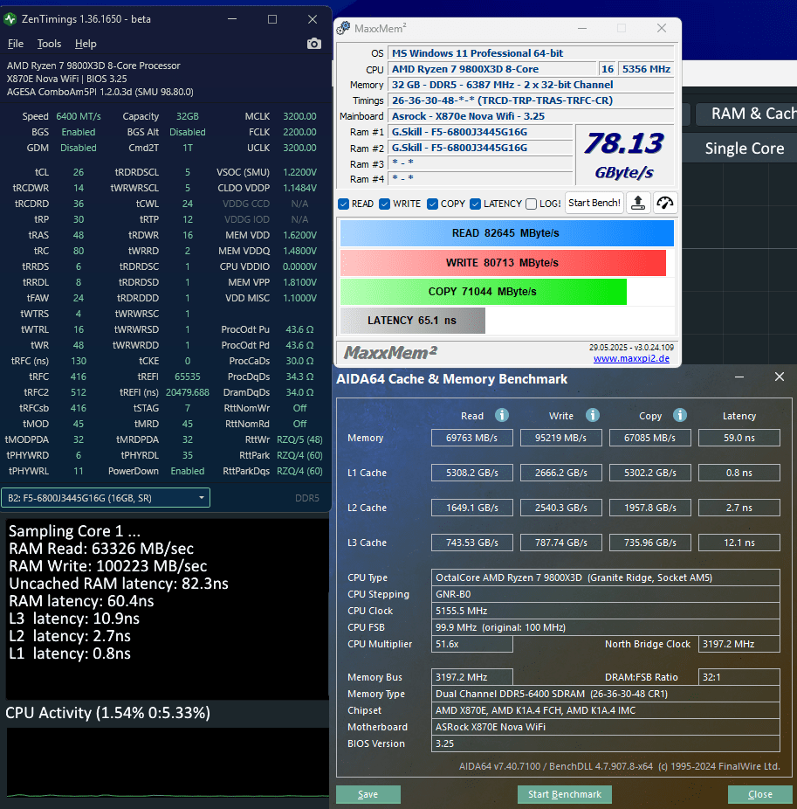Click the Memory Write 95219 MB/s field
The height and width of the screenshot is (809, 797).
[561, 438]
